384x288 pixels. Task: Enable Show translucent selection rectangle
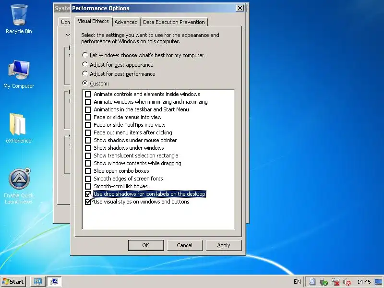pyautogui.click(x=88, y=156)
